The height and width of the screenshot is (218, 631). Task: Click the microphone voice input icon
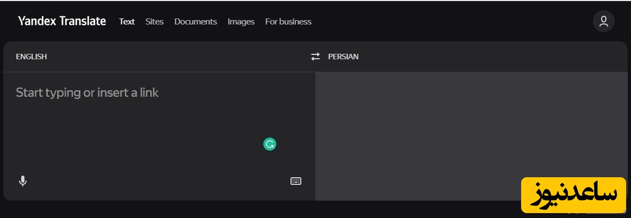click(22, 181)
